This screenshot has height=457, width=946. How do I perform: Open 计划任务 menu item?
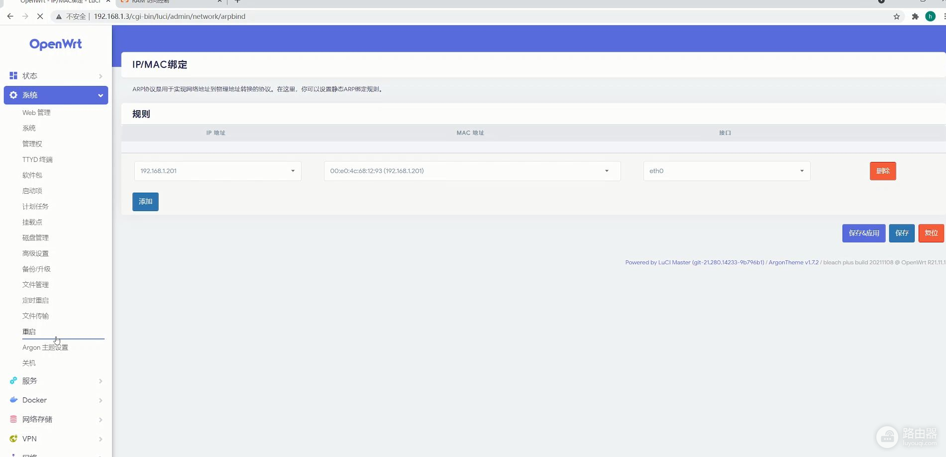35,207
